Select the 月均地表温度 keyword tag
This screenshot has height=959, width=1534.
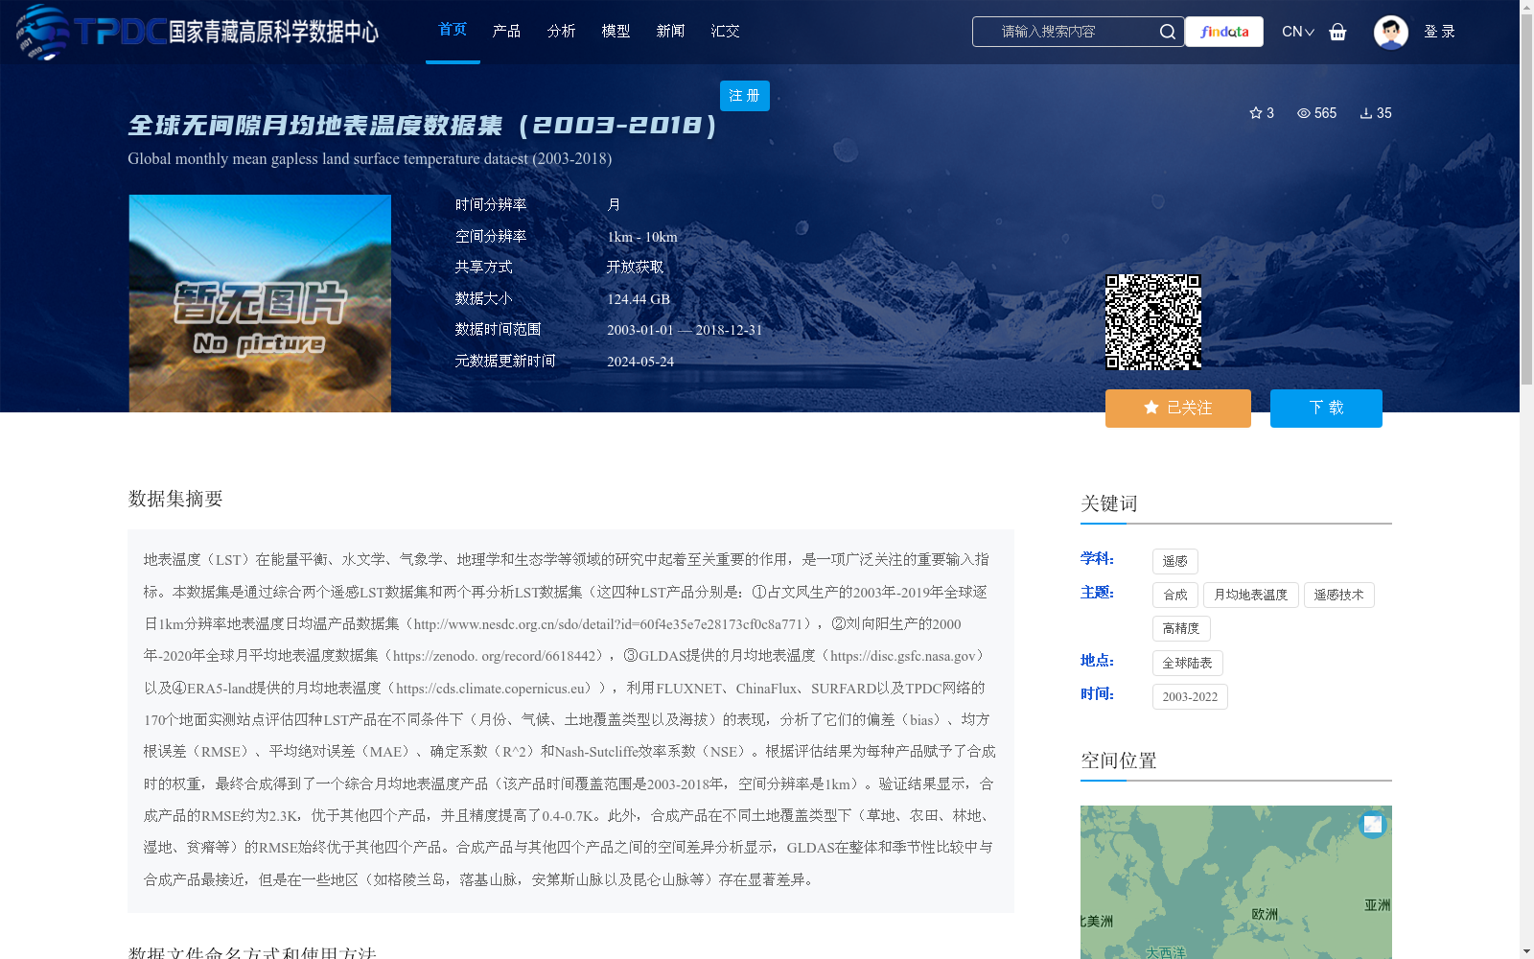[x=1251, y=595]
